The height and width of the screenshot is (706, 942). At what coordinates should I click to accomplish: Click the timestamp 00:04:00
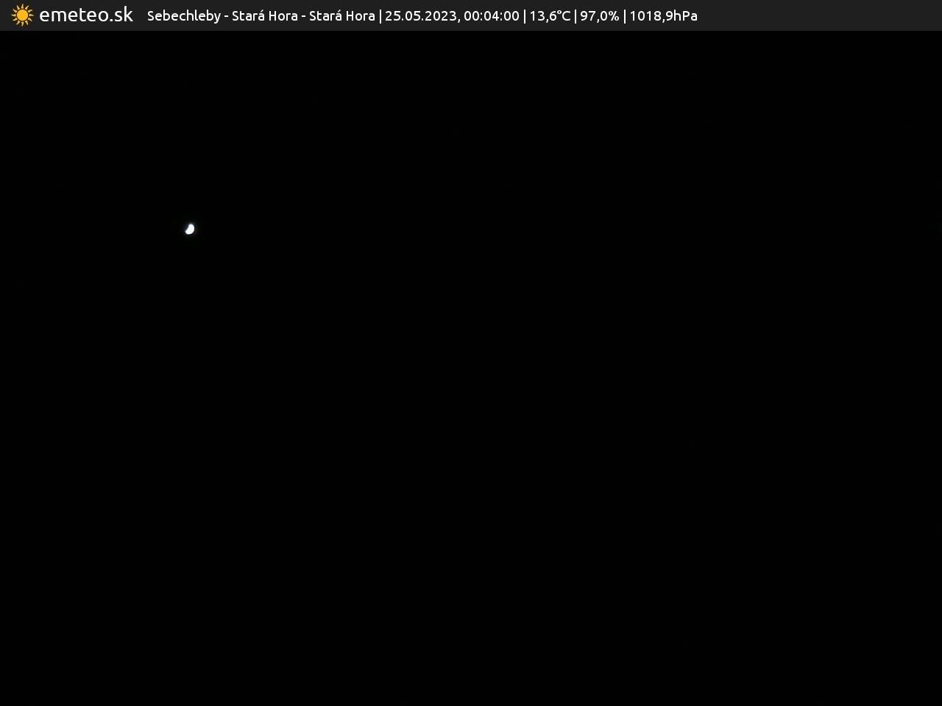pyautogui.click(x=491, y=16)
